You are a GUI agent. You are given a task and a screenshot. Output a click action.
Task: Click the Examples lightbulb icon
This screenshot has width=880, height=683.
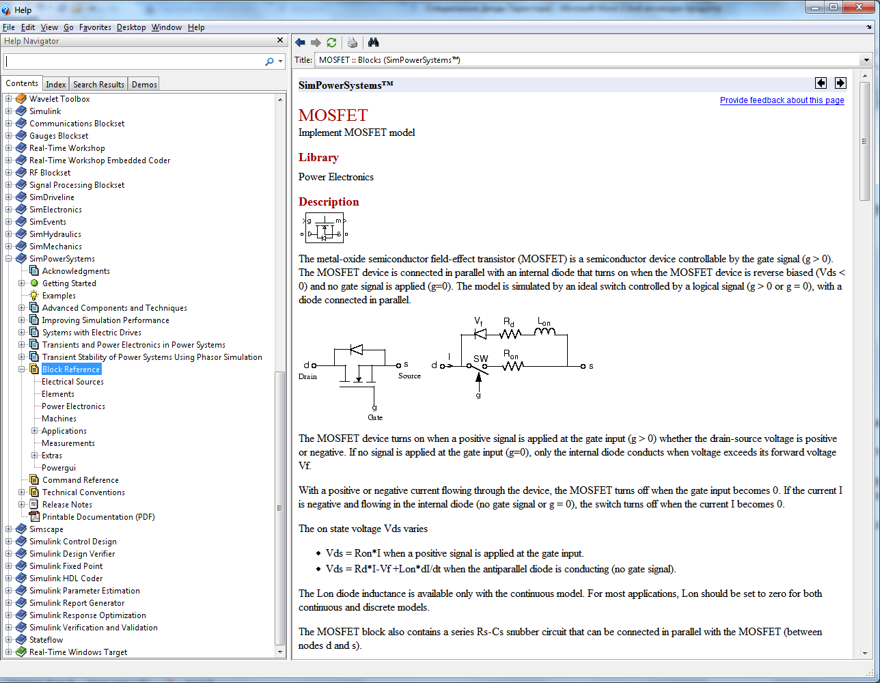34,296
